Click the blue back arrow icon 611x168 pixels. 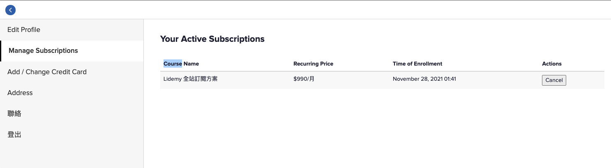pos(10,10)
